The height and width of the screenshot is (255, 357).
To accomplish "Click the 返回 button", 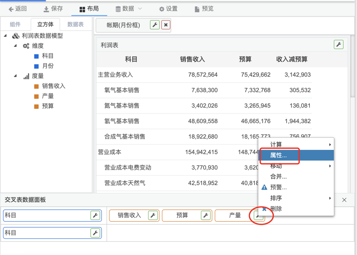I will [18, 9].
